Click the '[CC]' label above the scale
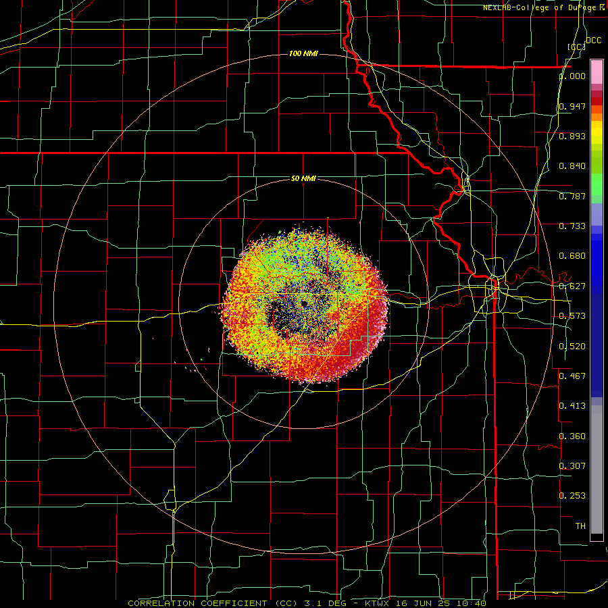The image size is (608, 608). click(x=577, y=47)
